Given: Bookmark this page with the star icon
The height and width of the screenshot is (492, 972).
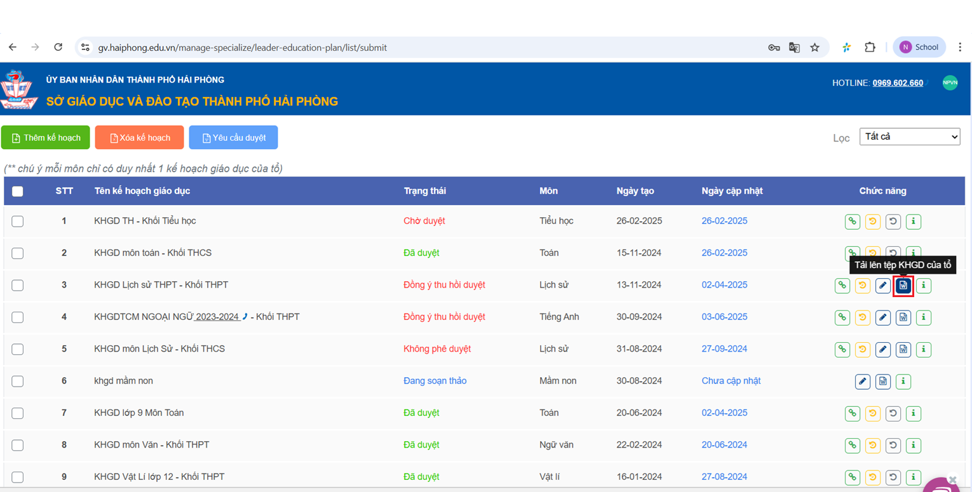Looking at the screenshot, I should coord(814,48).
